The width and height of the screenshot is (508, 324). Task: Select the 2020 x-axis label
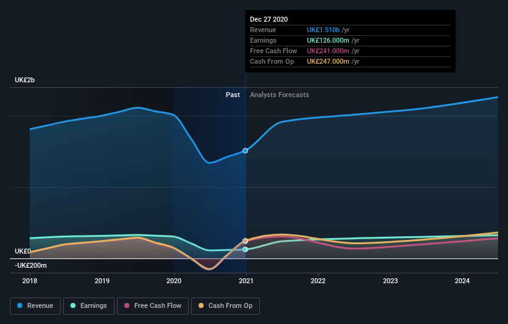pyautogui.click(x=174, y=281)
